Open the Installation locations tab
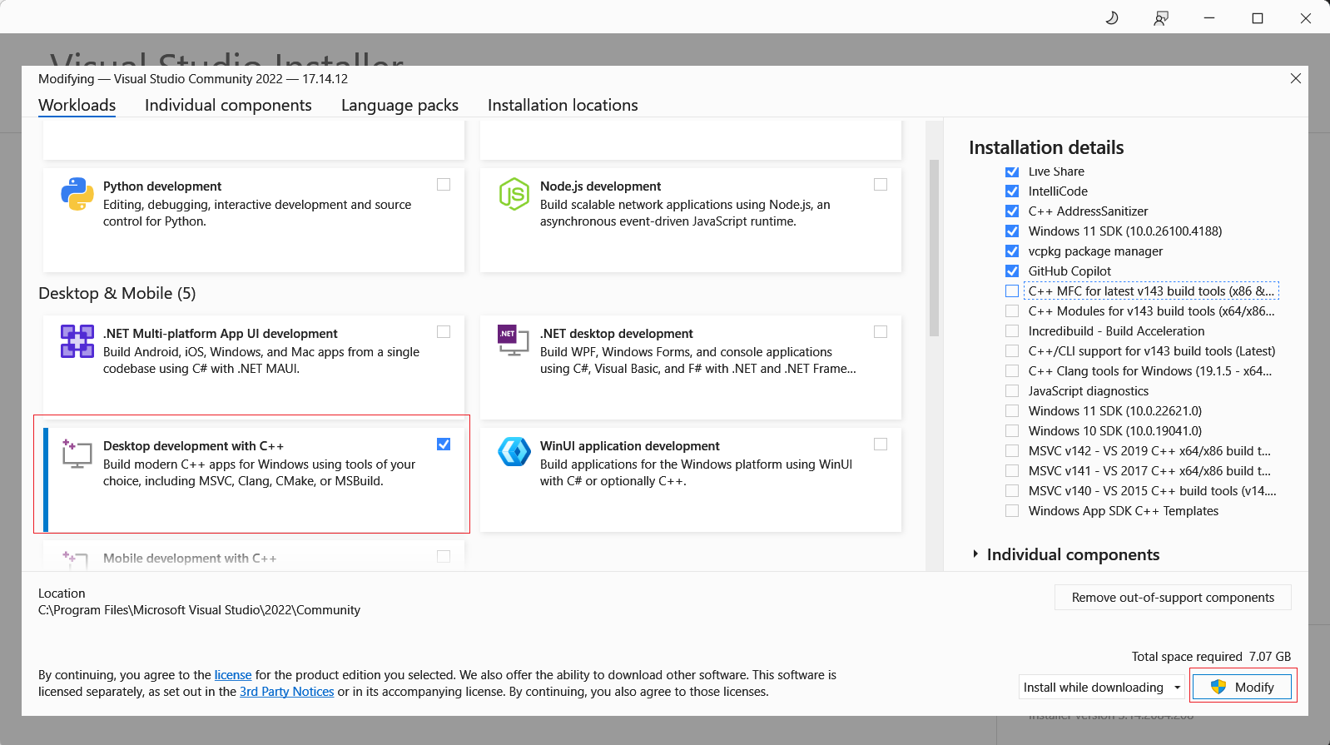Viewport: 1330px width, 745px height. click(x=563, y=106)
